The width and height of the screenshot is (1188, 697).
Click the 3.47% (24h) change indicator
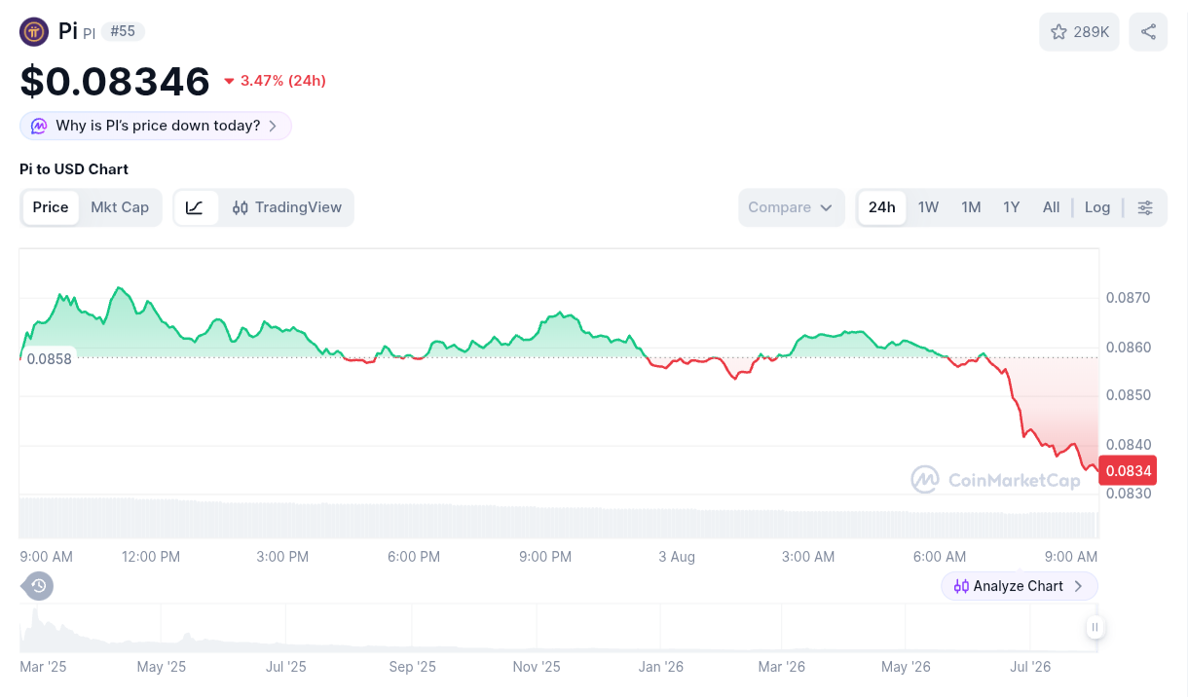275,81
